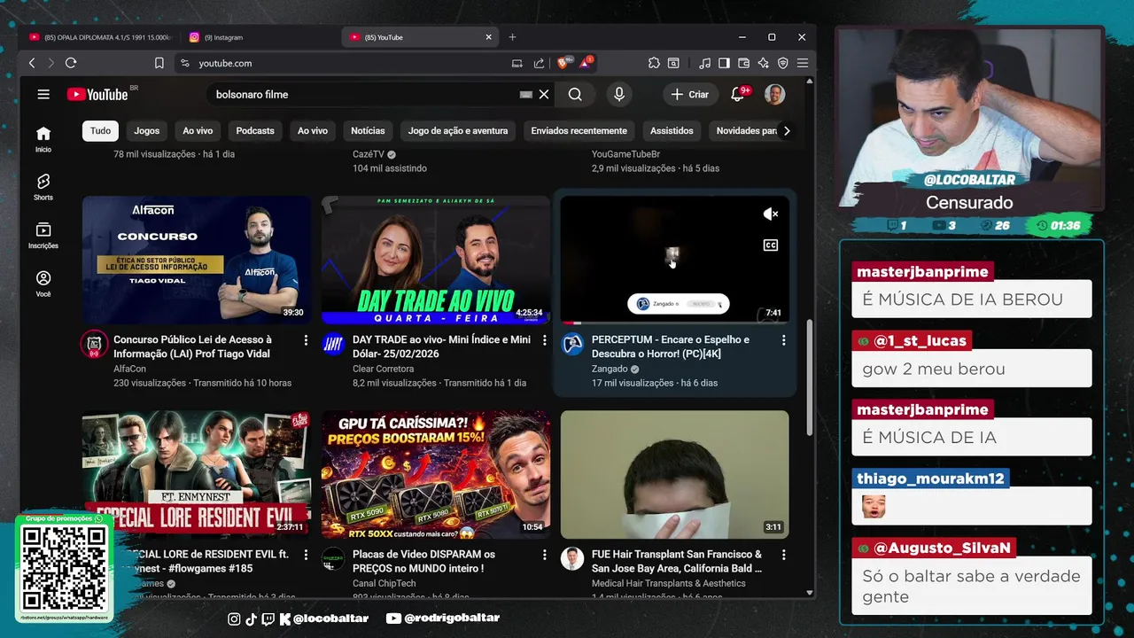Screen dimensions: 1134x638
Task: Open Zangado channel link
Action: coord(610,369)
